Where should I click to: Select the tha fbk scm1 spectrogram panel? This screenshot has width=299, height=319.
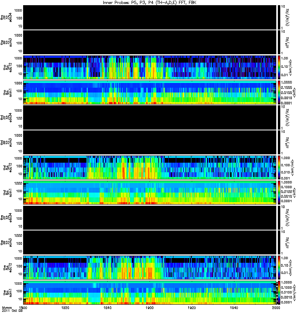(150, 93)
